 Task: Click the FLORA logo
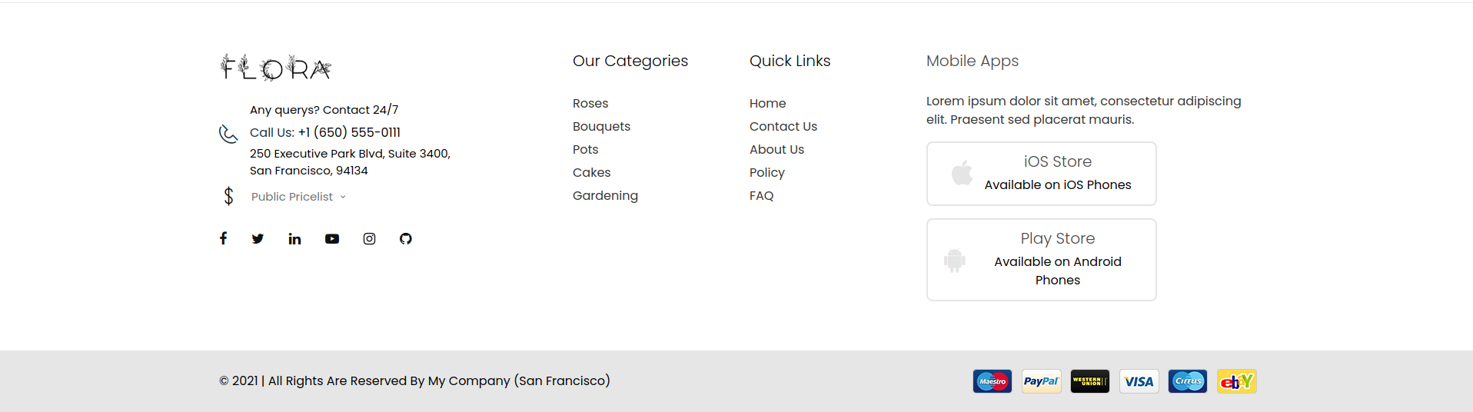pyautogui.click(x=275, y=68)
